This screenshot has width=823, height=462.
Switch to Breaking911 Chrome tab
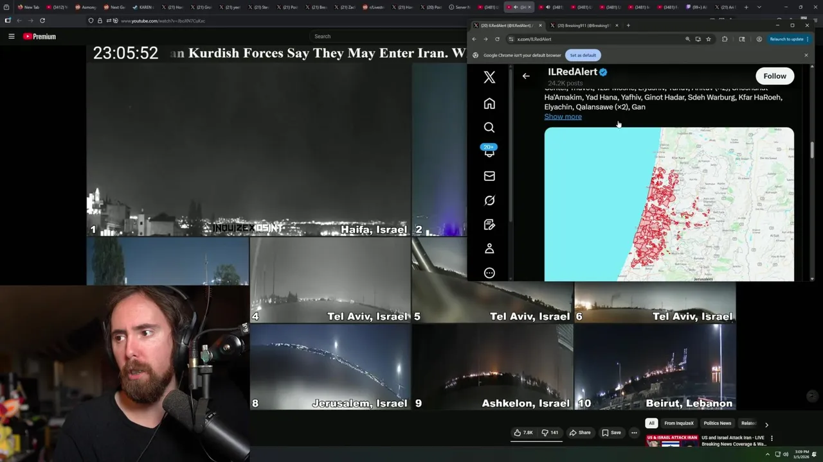583,26
